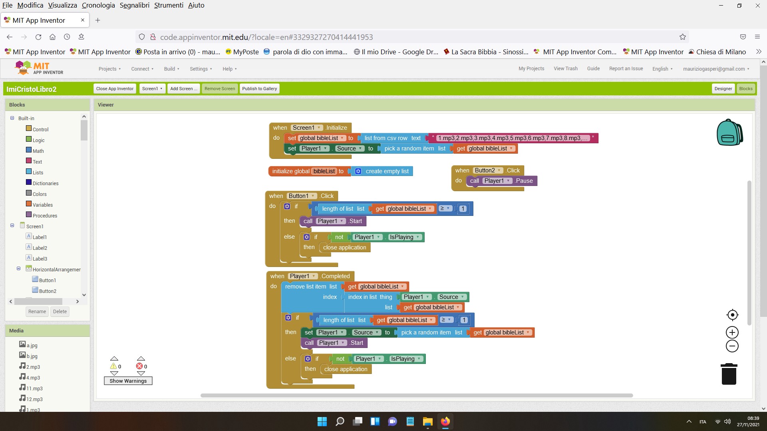Select 2.mp3 in the Media list
Viewport: 767px width, 431px height.
tap(33, 367)
